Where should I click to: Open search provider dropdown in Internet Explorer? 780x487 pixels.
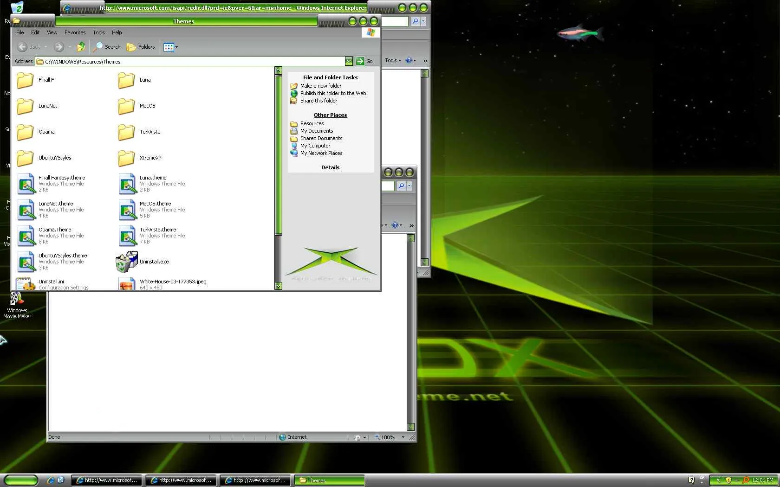tap(423, 21)
